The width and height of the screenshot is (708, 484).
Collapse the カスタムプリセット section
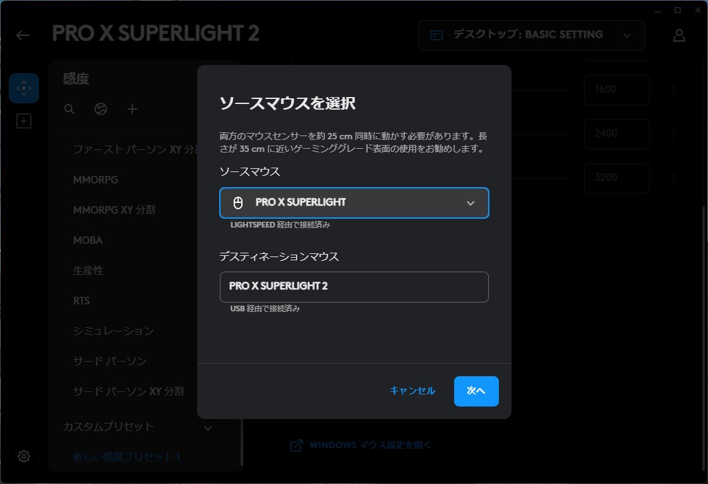(208, 428)
